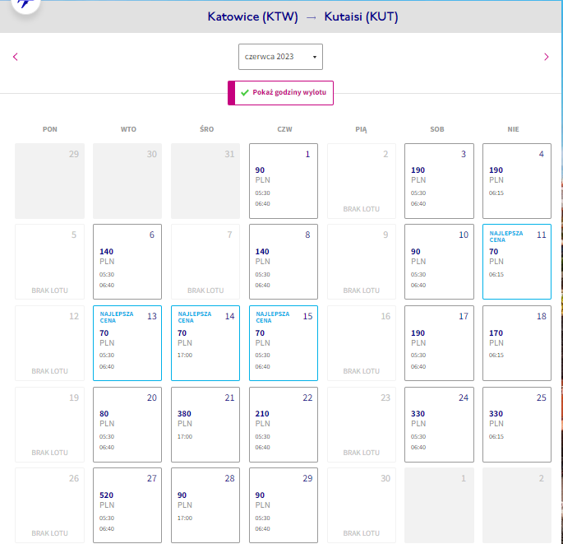
Task: Choose best price date June 11
Action: pyautogui.click(x=517, y=262)
